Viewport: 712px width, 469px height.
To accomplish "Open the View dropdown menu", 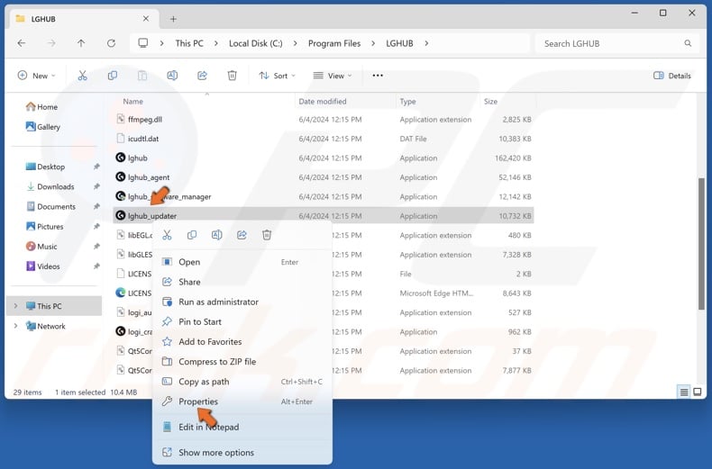I will click(x=331, y=76).
